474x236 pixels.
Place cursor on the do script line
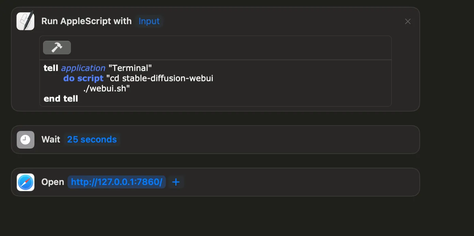click(x=102, y=78)
